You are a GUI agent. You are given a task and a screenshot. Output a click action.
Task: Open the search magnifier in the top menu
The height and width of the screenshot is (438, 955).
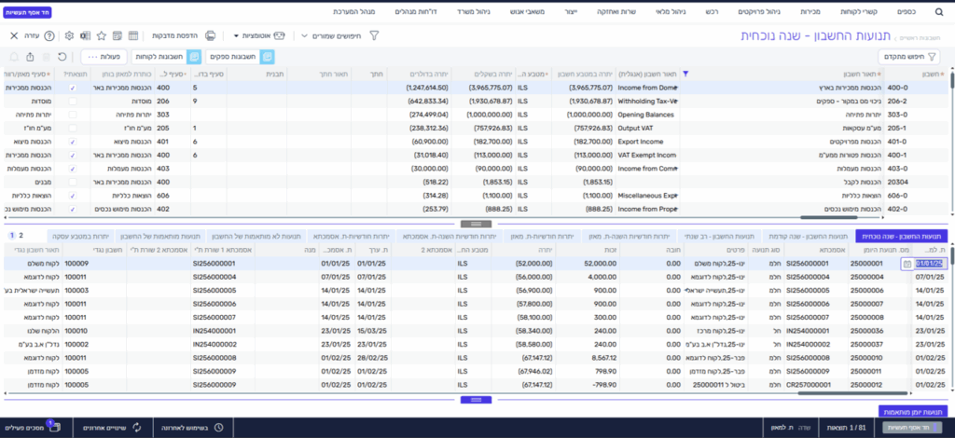coord(938,11)
